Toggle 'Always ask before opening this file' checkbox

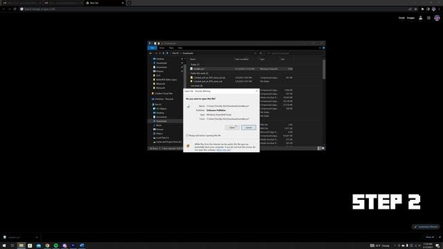click(187, 136)
